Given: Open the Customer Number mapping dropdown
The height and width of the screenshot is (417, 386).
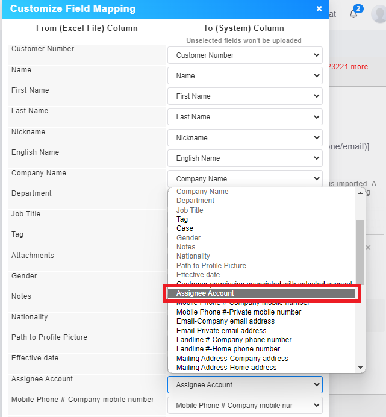Looking at the screenshot, I should coord(244,55).
